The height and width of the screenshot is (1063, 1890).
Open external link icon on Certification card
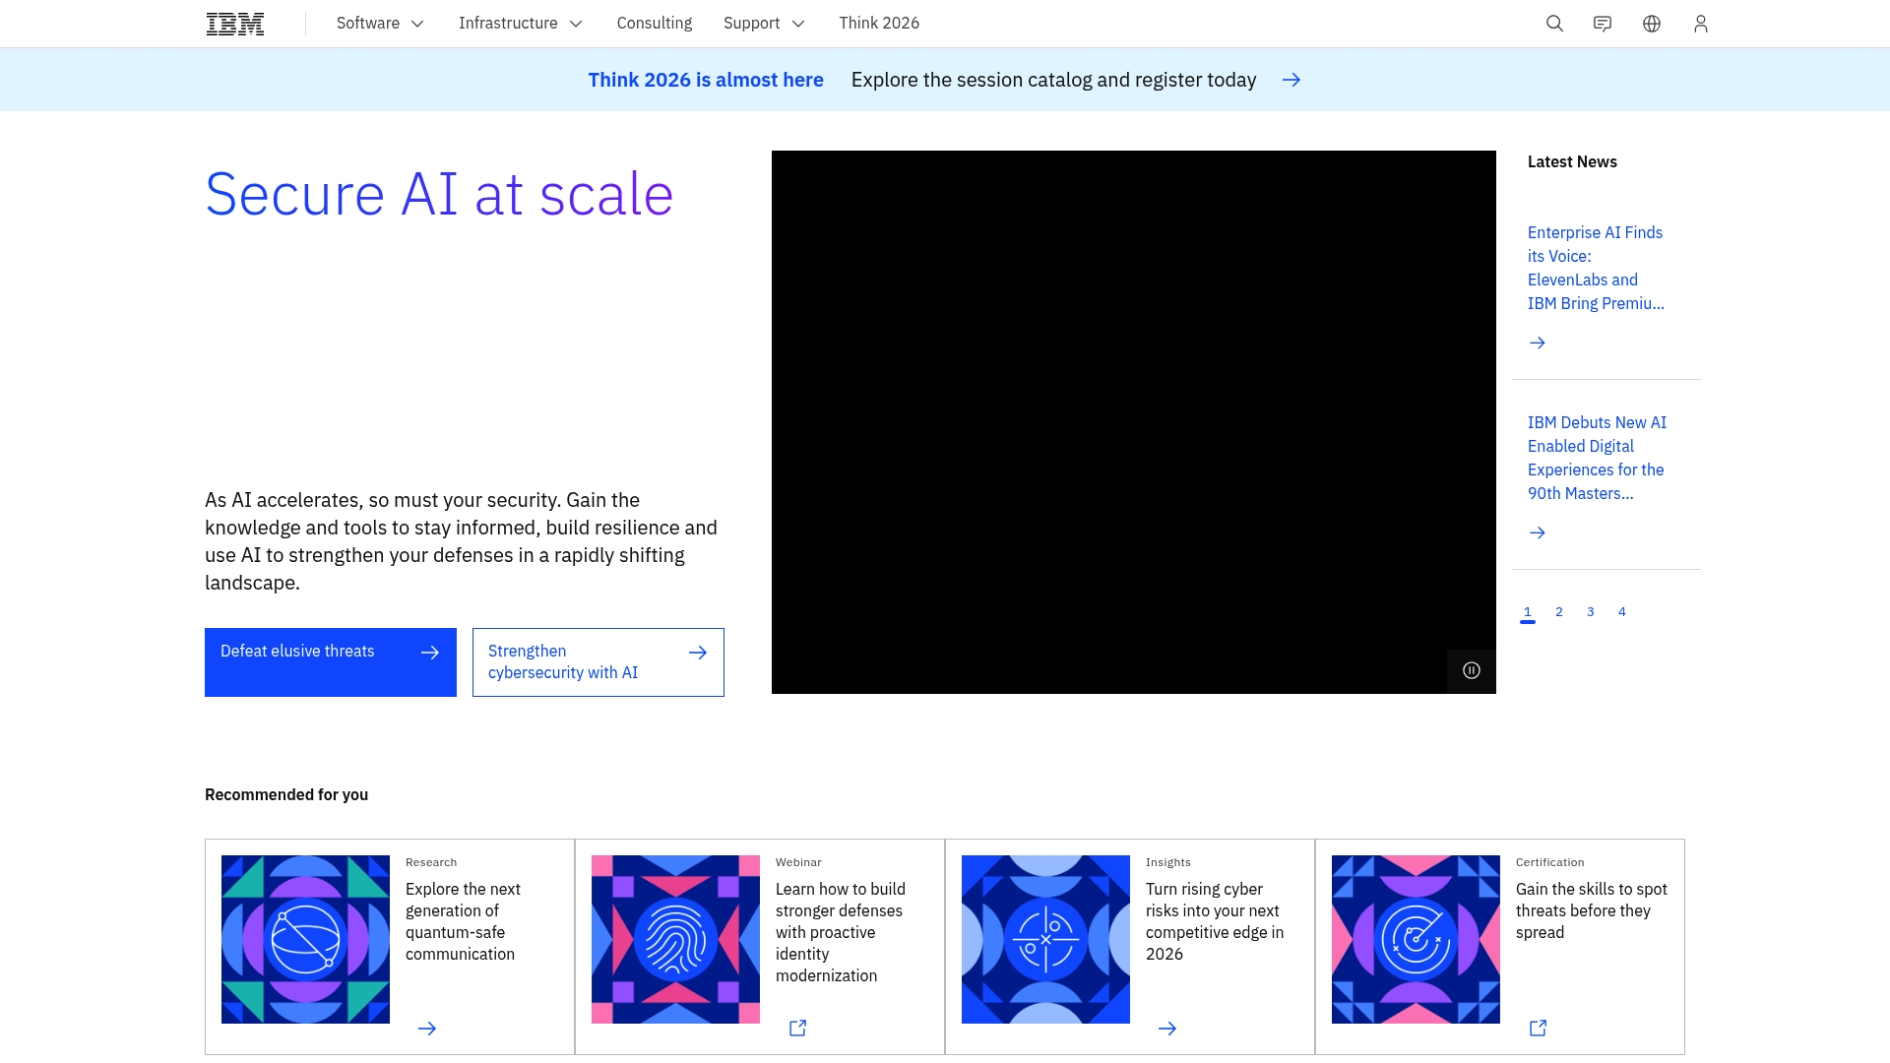[x=1538, y=1028]
